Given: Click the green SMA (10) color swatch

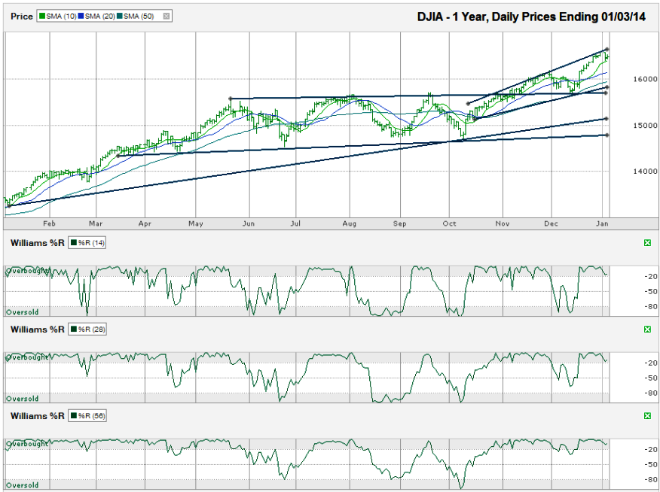Looking at the screenshot, I should [x=41, y=17].
